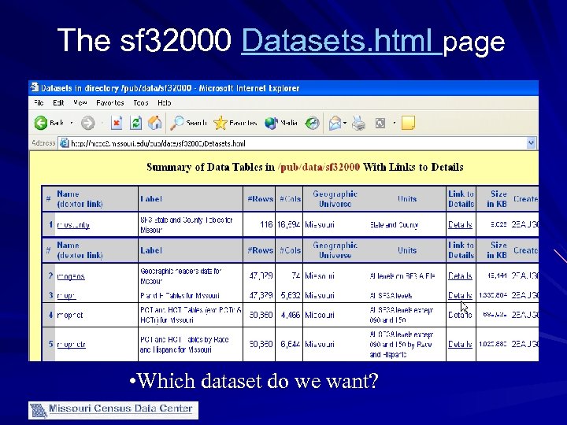Click the Back arrow icon
Image resolution: width=567 pixels, height=425 pixels.
(x=41, y=123)
